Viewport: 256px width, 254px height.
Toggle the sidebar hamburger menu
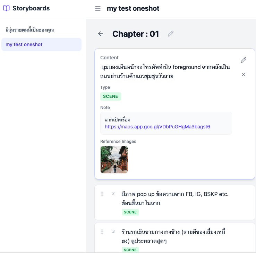[x=98, y=8]
